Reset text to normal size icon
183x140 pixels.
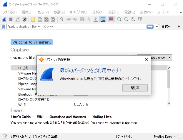(x=133, y=19)
